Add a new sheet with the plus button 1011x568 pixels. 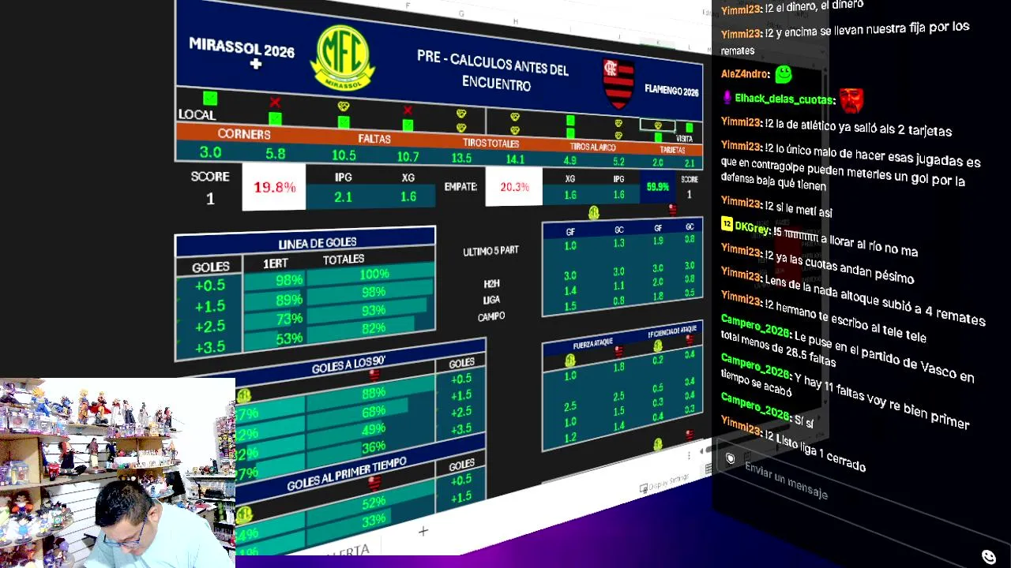[423, 531]
